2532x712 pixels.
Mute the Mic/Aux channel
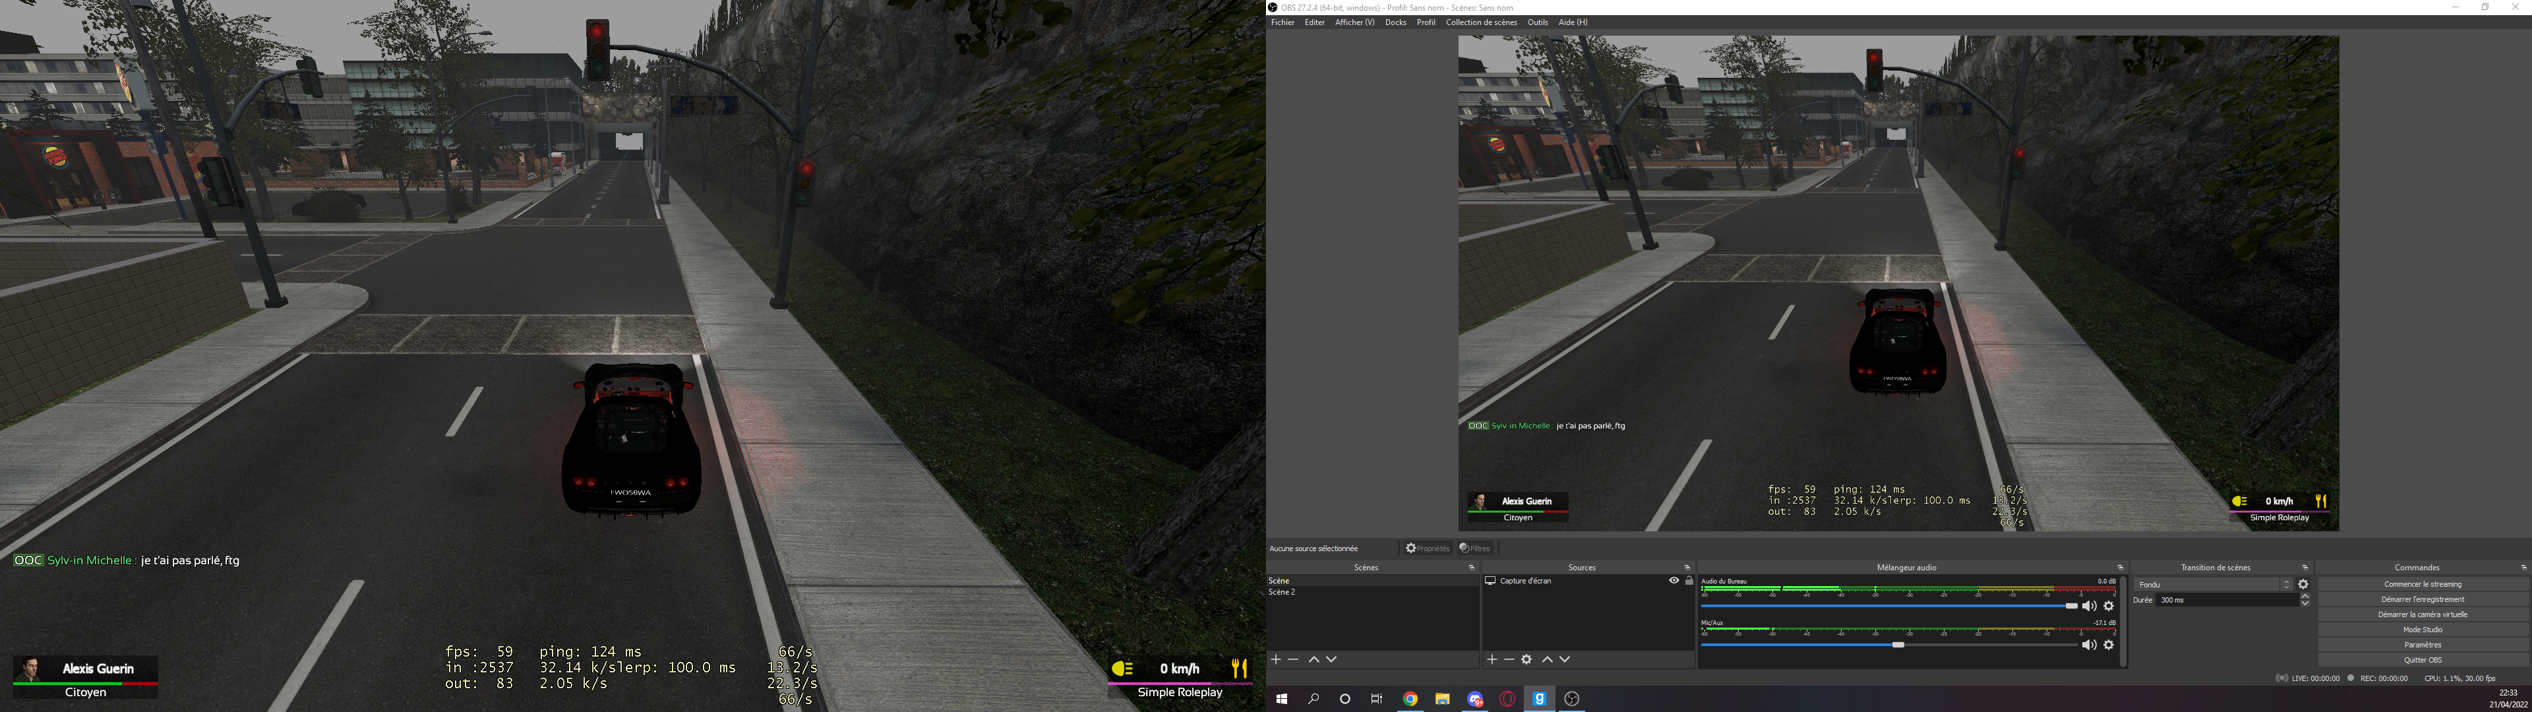pyautogui.click(x=2089, y=645)
